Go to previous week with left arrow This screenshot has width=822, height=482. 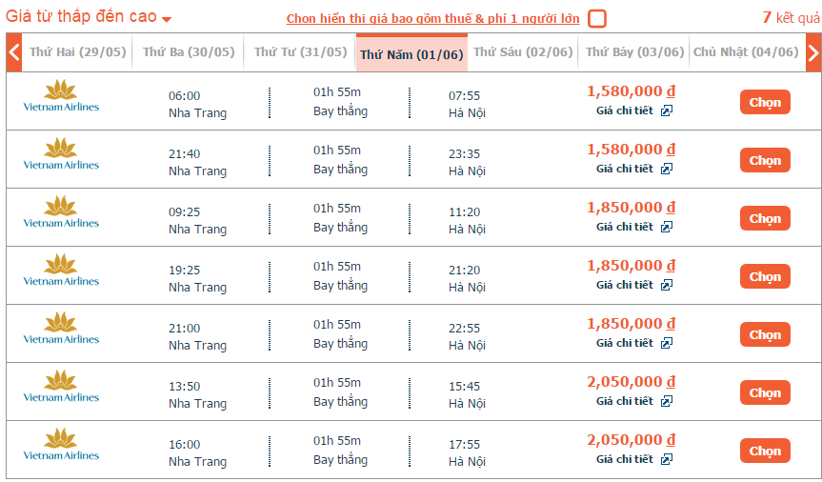click(x=14, y=52)
